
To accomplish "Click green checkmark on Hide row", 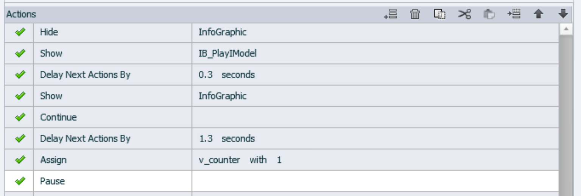I will pos(19,33).
